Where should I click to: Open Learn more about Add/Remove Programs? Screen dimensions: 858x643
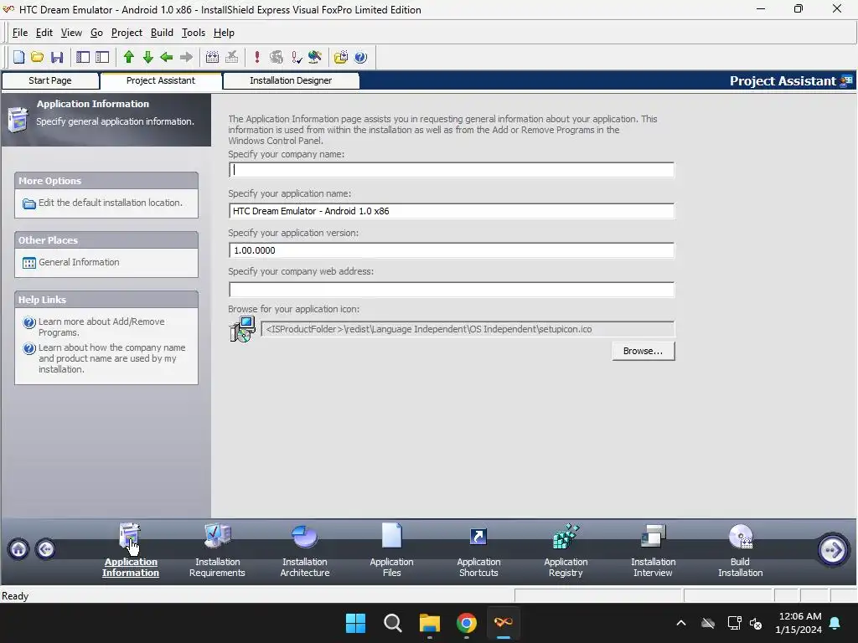coord(101,327)
